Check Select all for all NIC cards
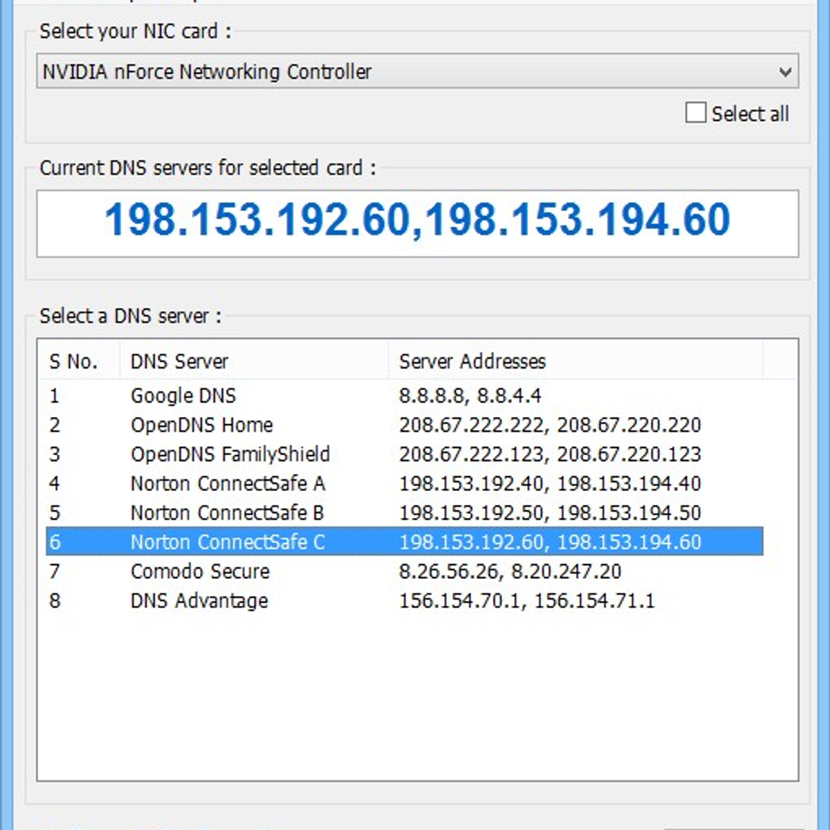830x830 pixels. 694,112
